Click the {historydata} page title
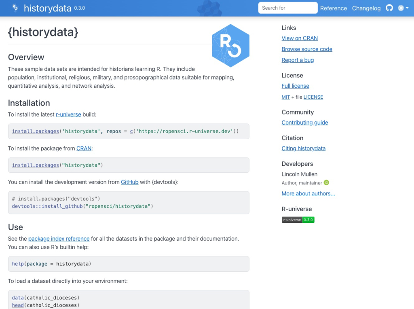The height and width of the screenshot is (309, 414). [x=43, y=32]
